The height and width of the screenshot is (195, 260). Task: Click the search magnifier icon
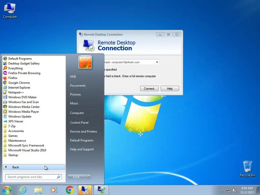[58, 177]
